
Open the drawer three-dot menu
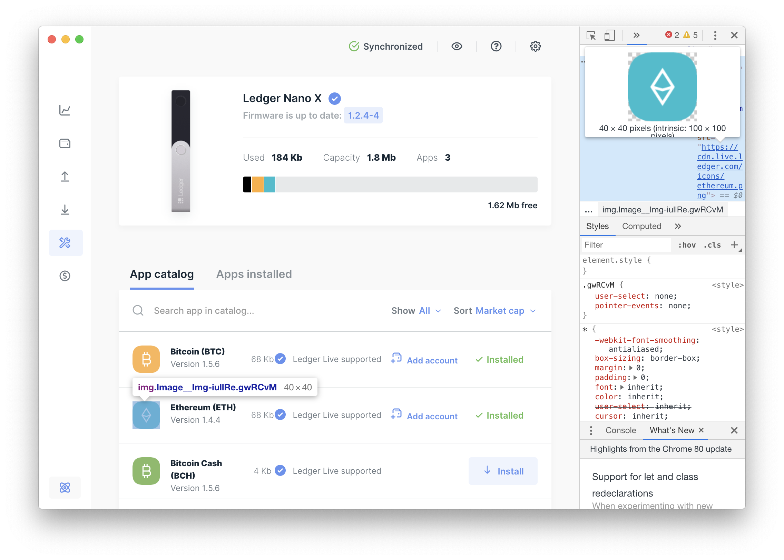click(591, 430)
